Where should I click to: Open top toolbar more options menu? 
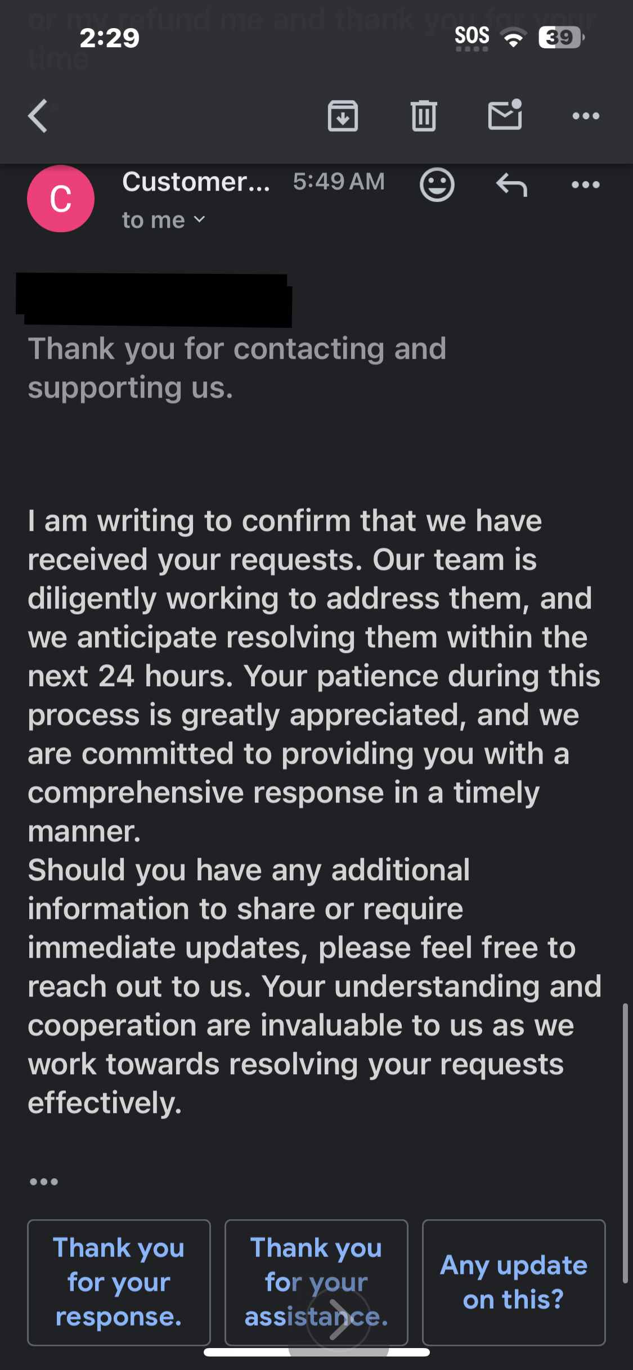click(586, 116)
